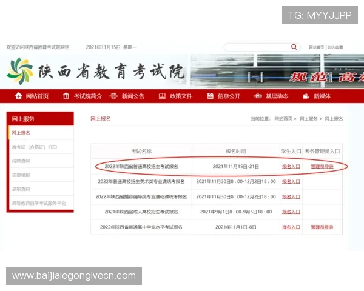This screenshot has height=291, width=364.
Task: Click the date cell 2021年9月1日8:00-9月5日18:00
Action: tap(236, 212)
